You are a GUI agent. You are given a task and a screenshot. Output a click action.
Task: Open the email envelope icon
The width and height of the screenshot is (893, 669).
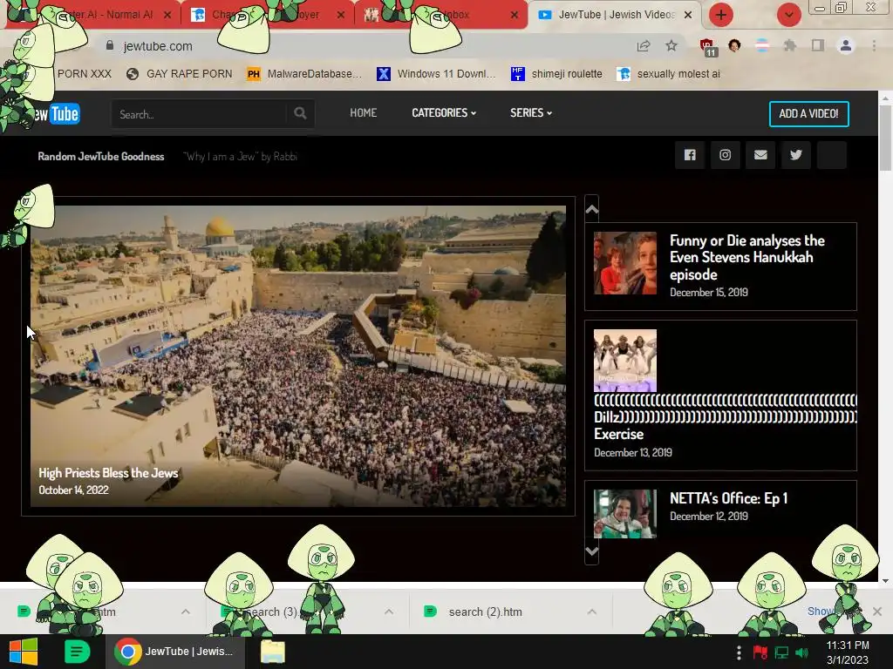click(760, 155)
